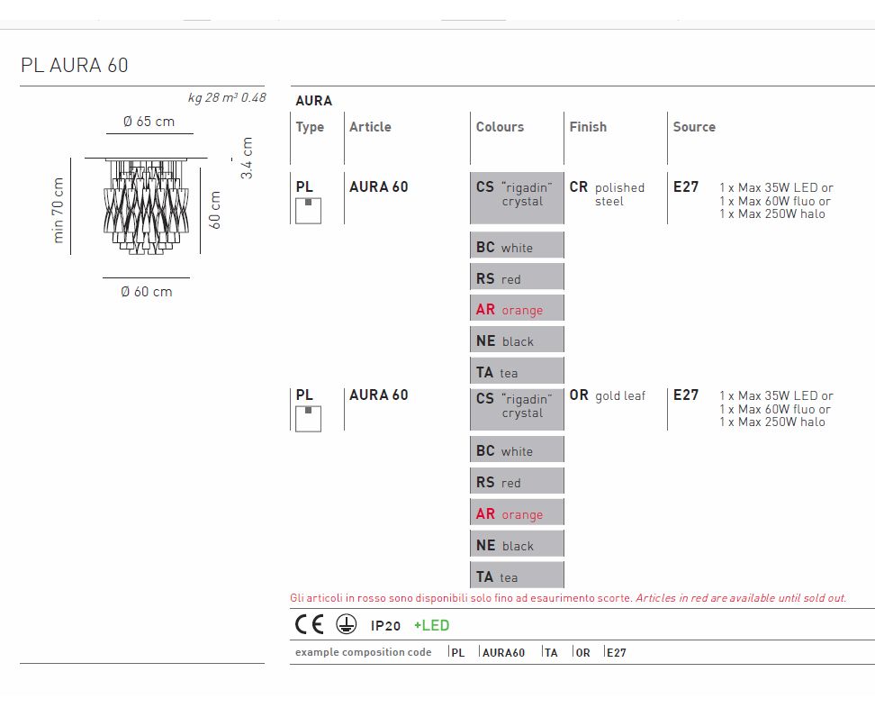The width and height of the screenshot is (875, 717).
Task: Click the PL ceiling type icon in polished steel row
Action: (308, 211)
